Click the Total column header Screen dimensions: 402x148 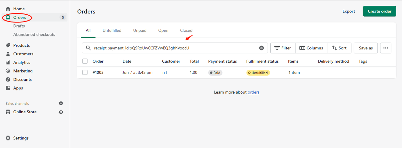[194, 61]
